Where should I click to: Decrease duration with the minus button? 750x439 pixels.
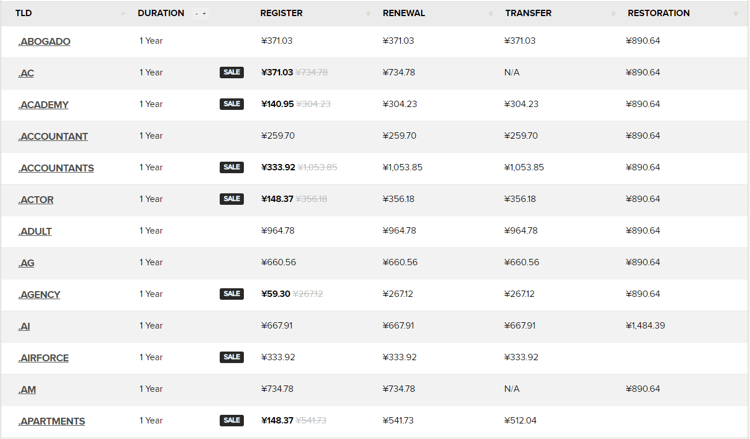point(197,14)
